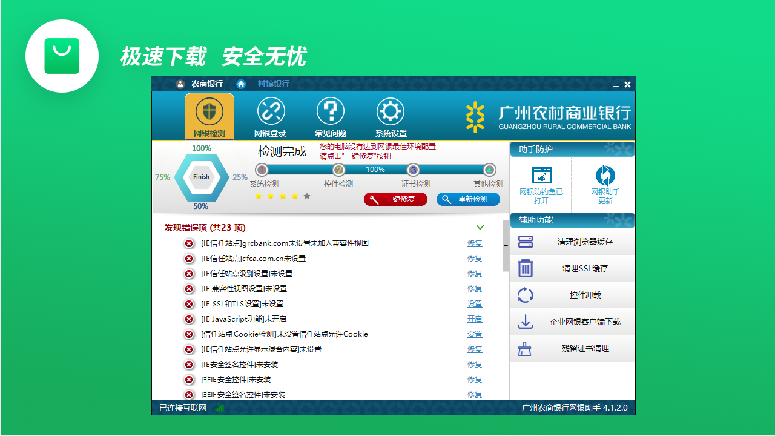Click 修复 link for IE信任站点级别设置
Image resolution: width=775 pixels, height=436 pixels.
click(475, 274)
